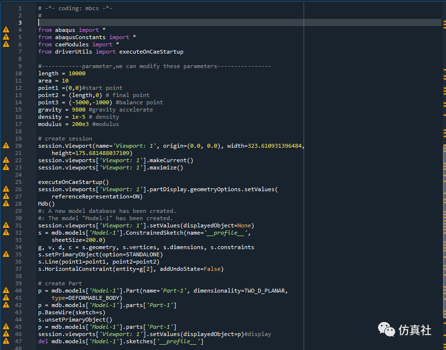The height and width of the screenshot is (350, 446).
Task: Click 's.unsetPrimaryObject()' line
Action: click(75, 320)
